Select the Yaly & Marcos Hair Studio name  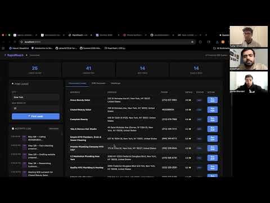pos(83,129)
